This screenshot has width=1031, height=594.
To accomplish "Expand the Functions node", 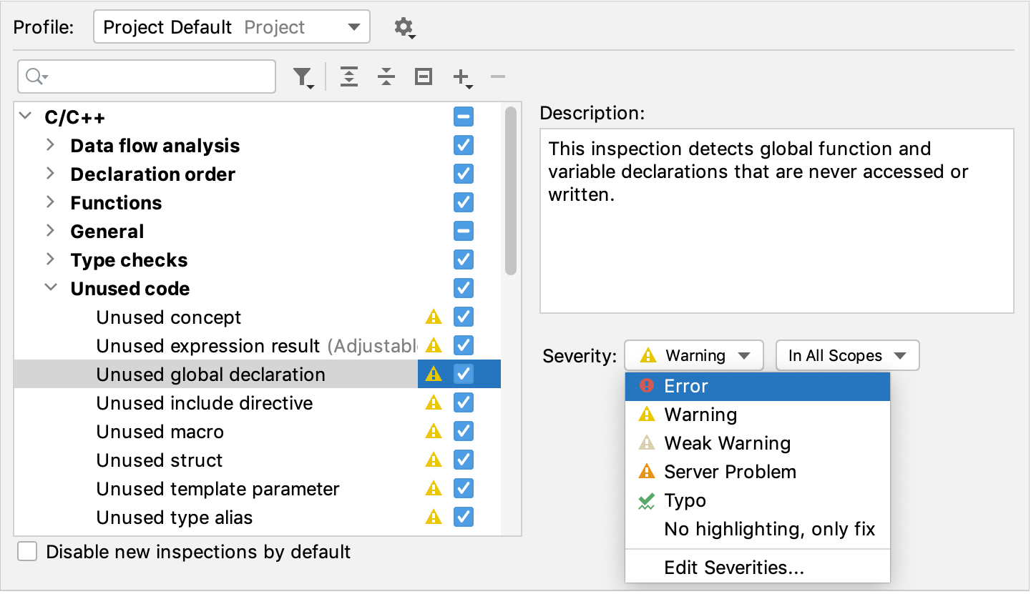I will (50, 202).
